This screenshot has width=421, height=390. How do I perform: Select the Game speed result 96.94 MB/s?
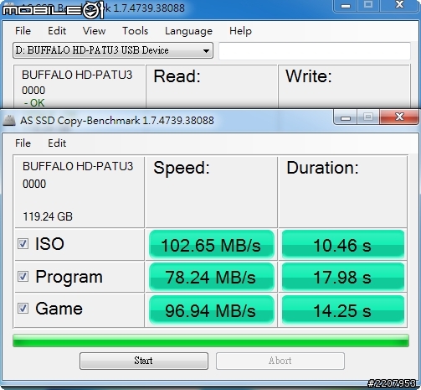coord(212,309)
